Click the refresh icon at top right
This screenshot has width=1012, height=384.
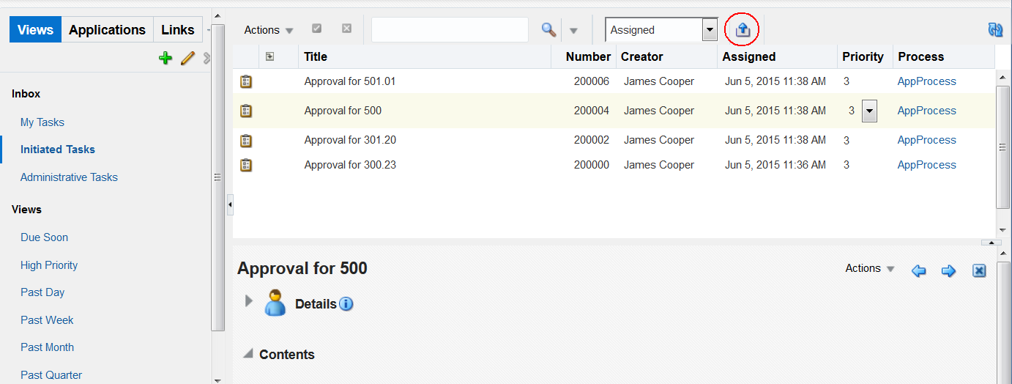tap(995, 29)
